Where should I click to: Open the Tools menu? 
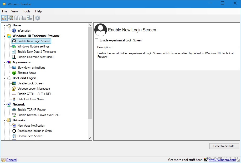[27, 11]
